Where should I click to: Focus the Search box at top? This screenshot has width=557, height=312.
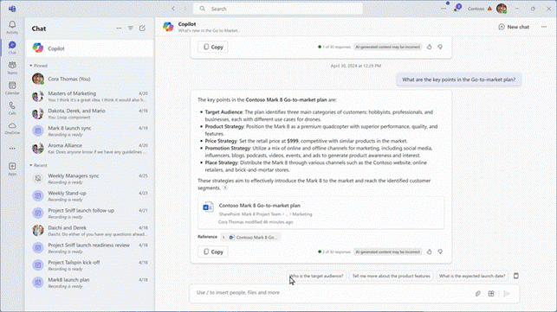pyautogui.click(x=278, y=9)
